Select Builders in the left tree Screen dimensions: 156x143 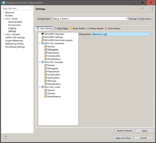tap(9, 16)
